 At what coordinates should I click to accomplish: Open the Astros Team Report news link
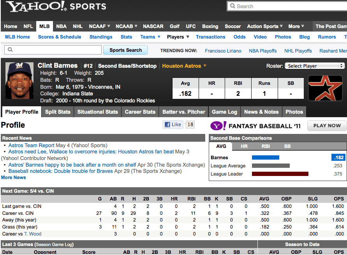[x=31, y=146]
